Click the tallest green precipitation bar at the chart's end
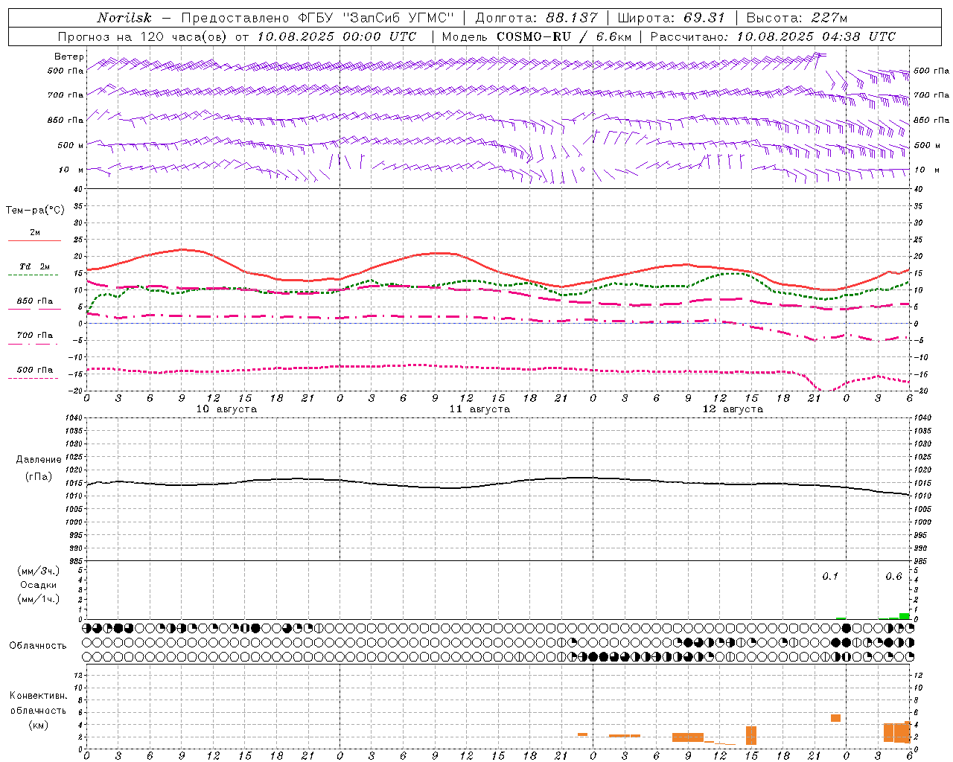This screenshot has width=953, height=762. [x=904, y=616]
